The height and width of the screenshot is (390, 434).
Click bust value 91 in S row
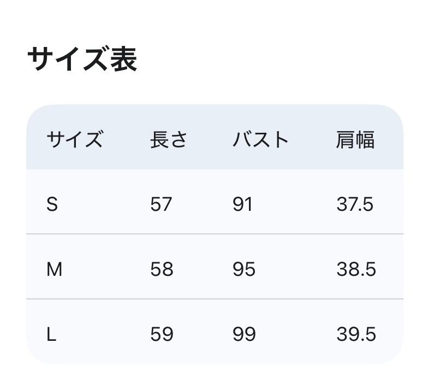pyautogui.click(x=243, y=204)
